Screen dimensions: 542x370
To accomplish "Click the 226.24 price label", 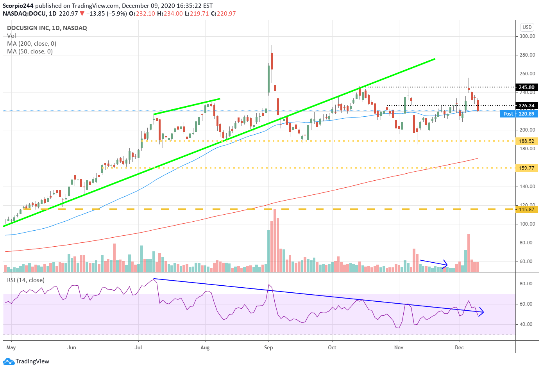I will click(x=527, y=105).
